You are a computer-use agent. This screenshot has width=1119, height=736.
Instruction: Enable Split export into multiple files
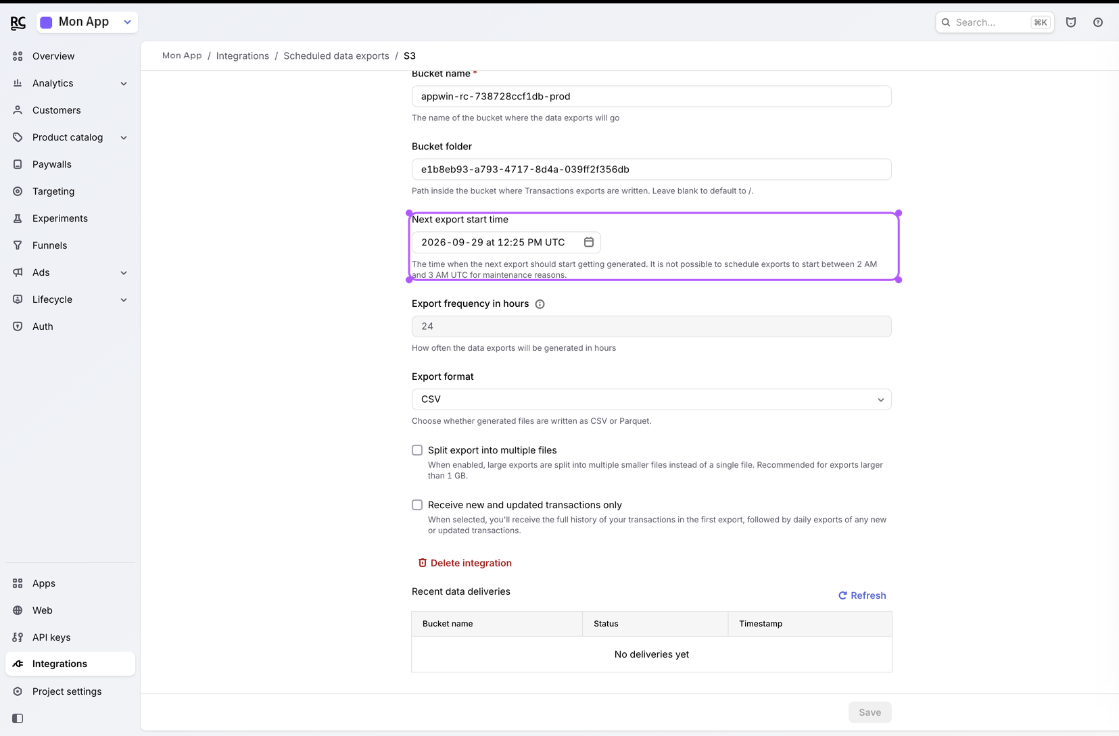417,450
